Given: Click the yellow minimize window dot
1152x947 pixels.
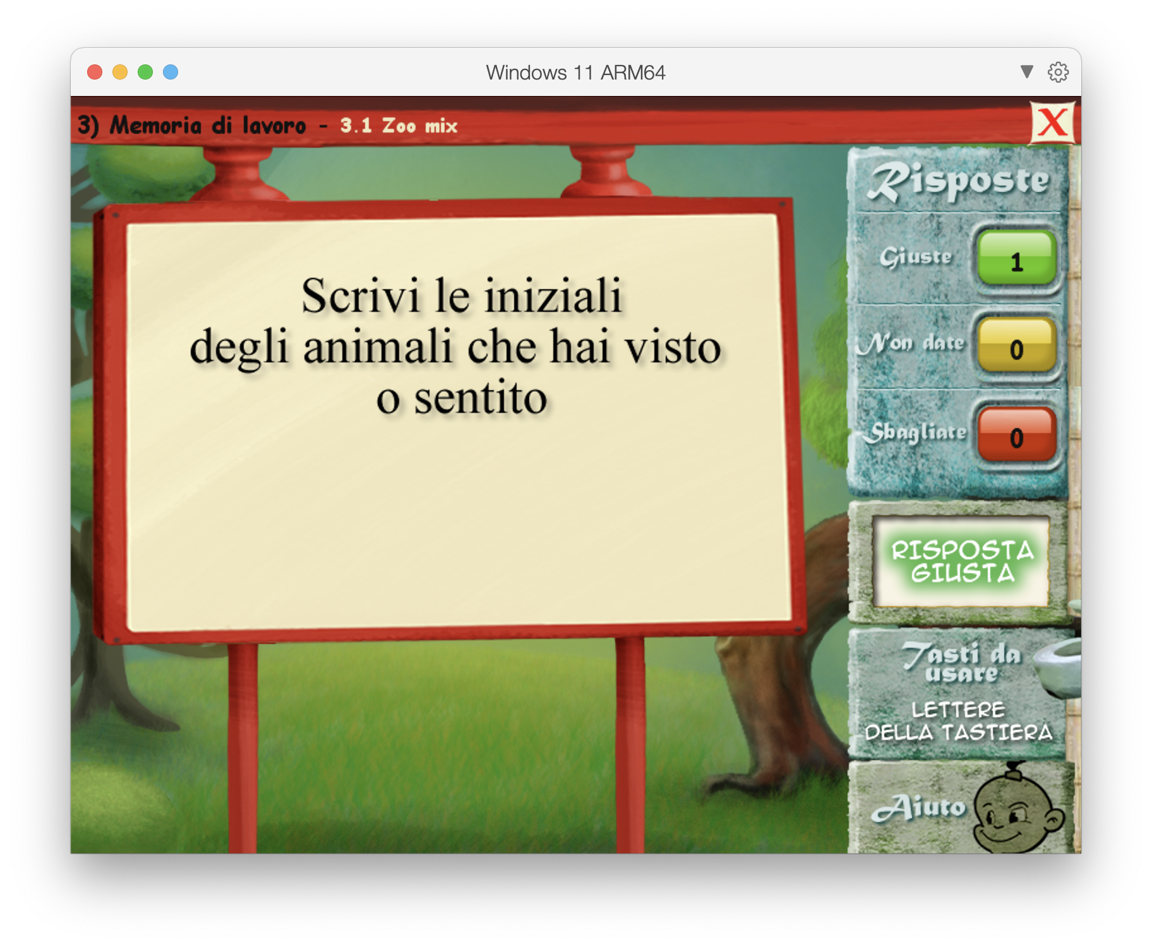Looking at the screenshot, I should point(120,72).
